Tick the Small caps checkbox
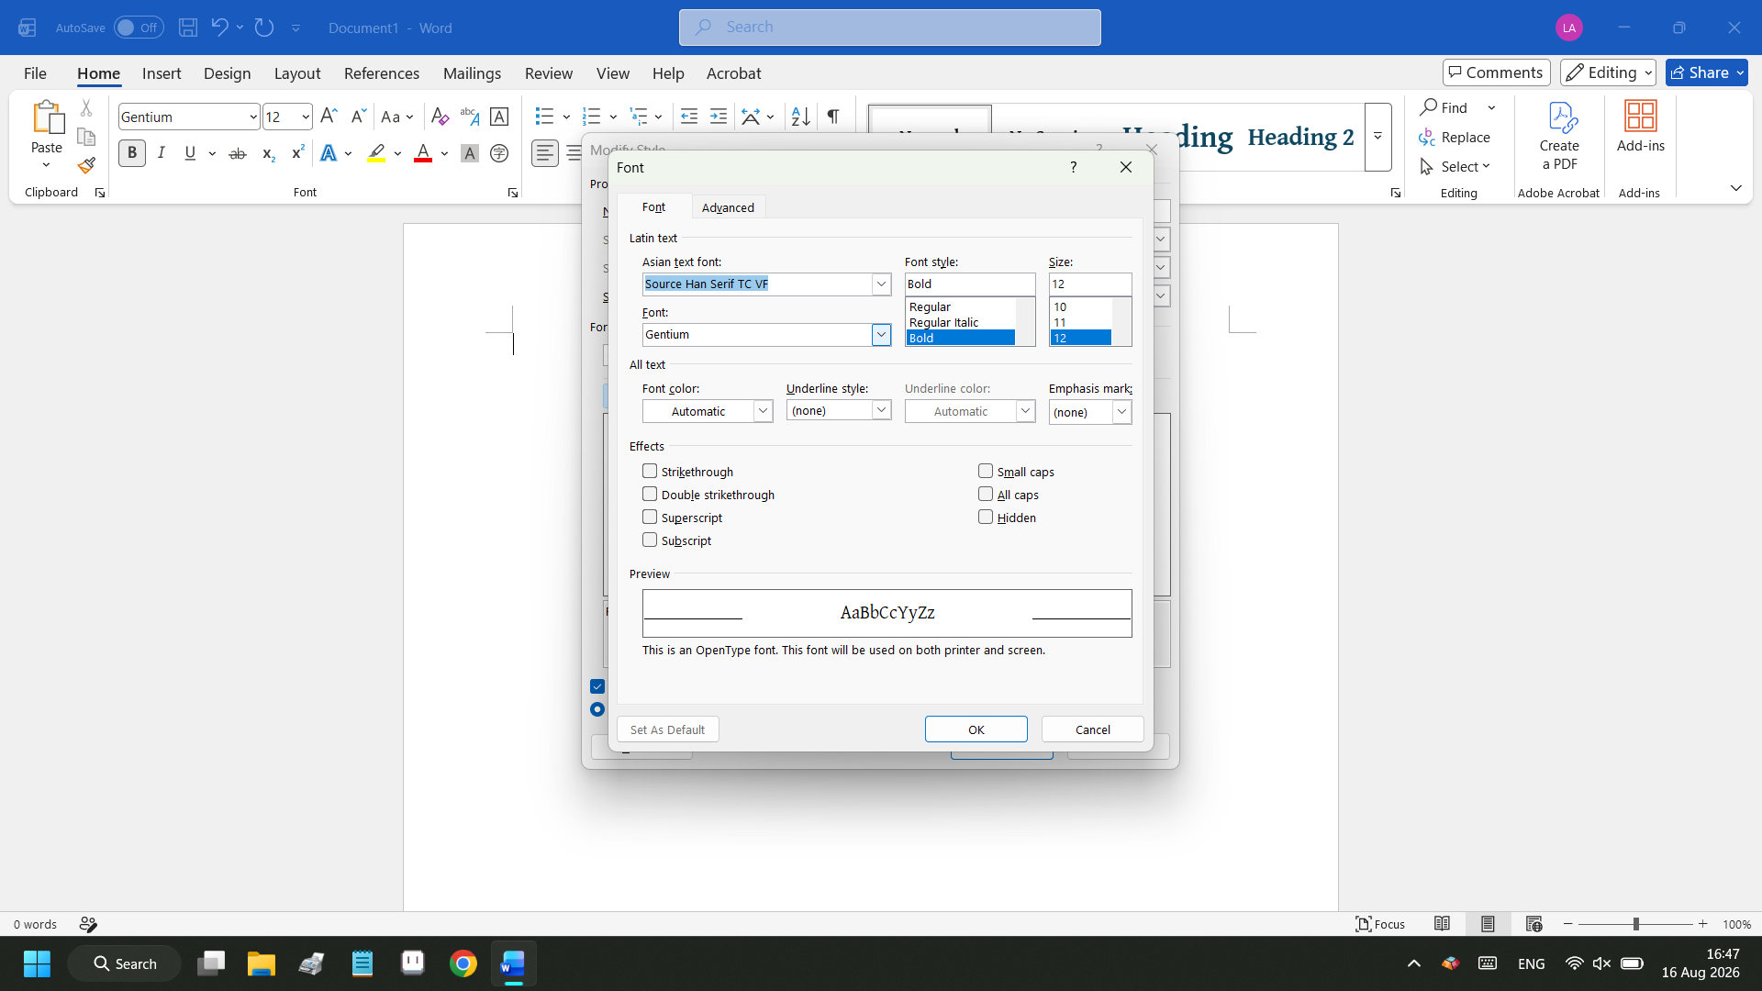Screen dimensions: 1762x991 pos(986,471)
